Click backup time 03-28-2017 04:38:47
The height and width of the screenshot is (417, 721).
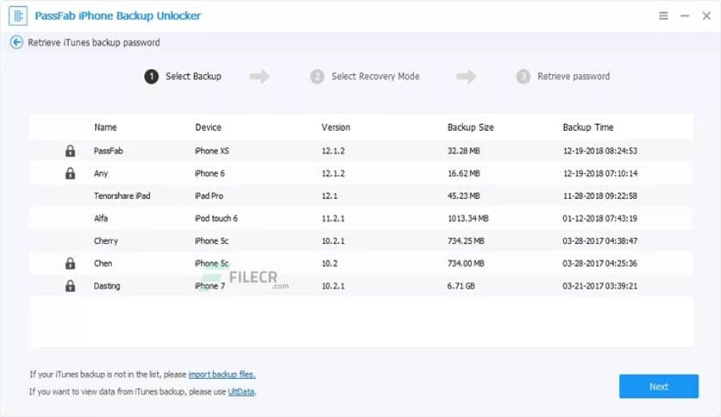pos(600,240)
